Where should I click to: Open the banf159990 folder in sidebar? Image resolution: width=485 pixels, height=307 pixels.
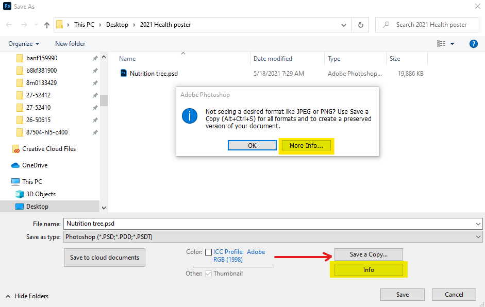coord(42,58)
